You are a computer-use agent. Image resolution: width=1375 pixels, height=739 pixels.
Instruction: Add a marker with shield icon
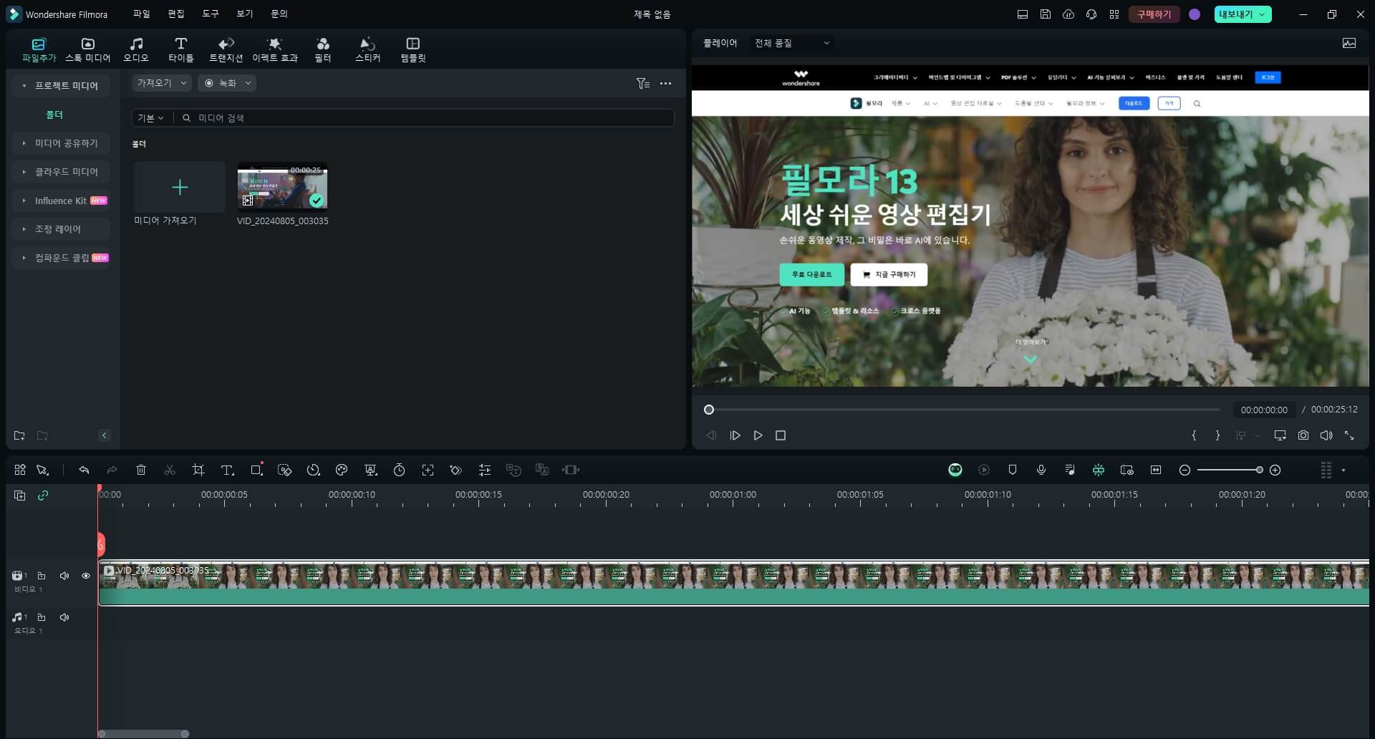tap(1013, 470)
